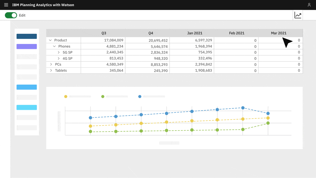
Task: Select the dark blue sidebar item
Action: [27, 36]
